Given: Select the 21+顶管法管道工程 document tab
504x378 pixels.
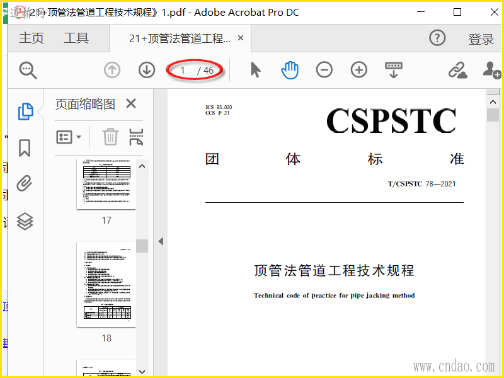Looking at the screenshot, I should click(180, 38).
